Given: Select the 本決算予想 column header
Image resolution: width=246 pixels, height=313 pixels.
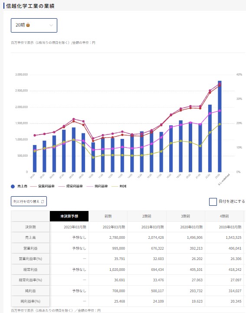Looking at the screenshot, I should tap(69, 216).
